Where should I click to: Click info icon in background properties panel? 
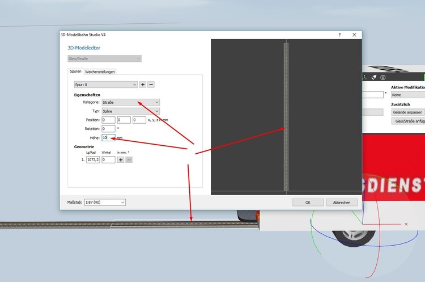[x=382, y=77]
